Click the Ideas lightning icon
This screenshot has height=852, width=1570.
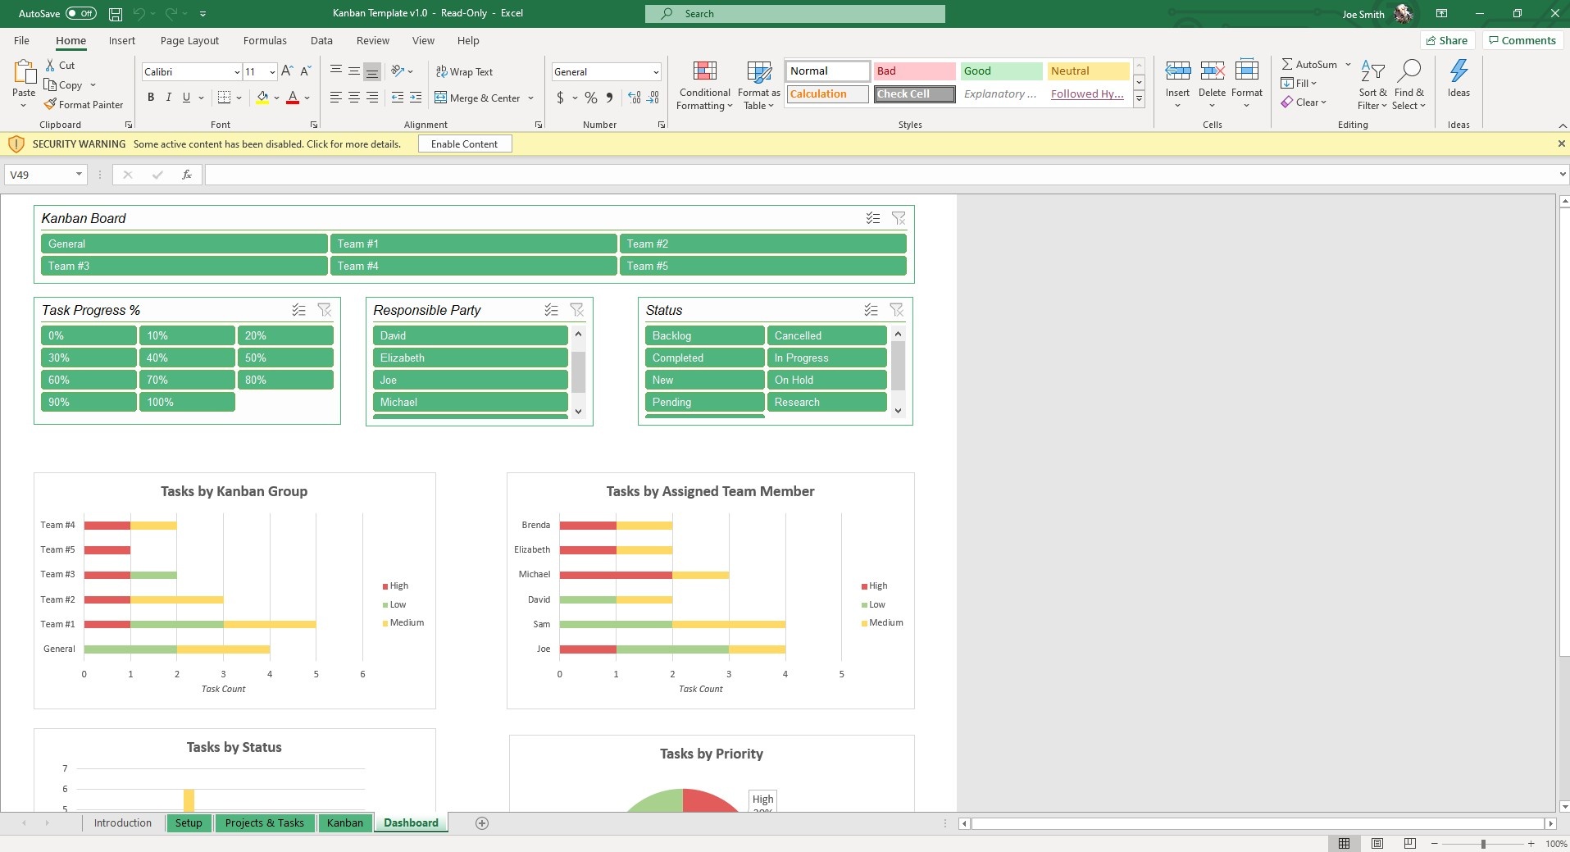1459,72
